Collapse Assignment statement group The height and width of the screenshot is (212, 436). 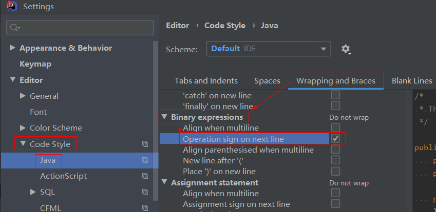[x=165, y=182]
